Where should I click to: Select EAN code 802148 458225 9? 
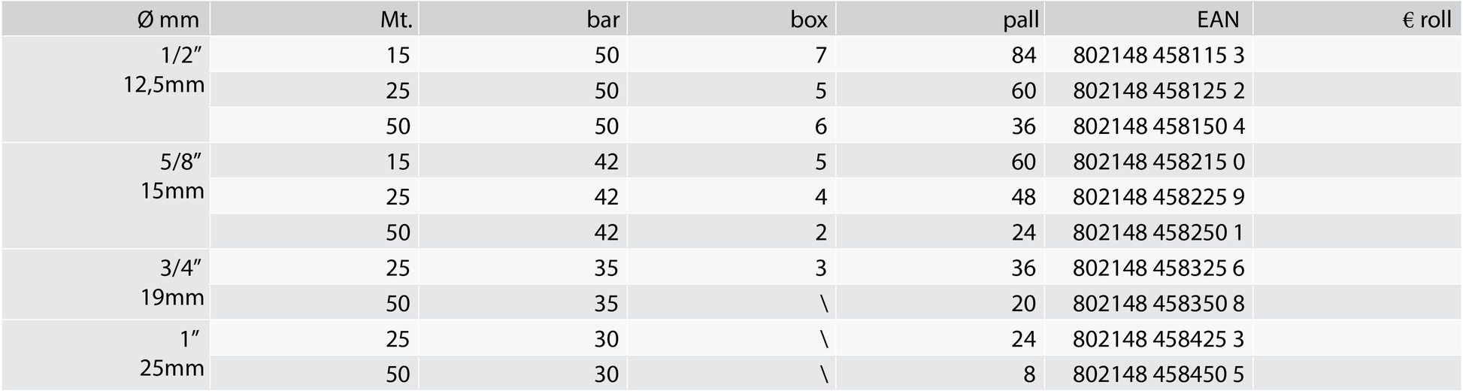(1159, 197)
